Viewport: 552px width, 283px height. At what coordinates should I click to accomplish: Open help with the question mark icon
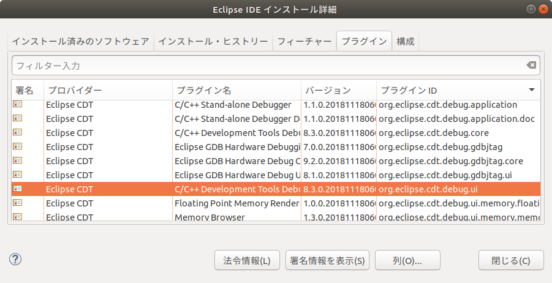pos(15,260)
